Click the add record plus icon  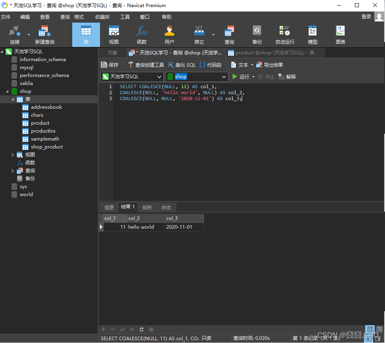[103, 330]
